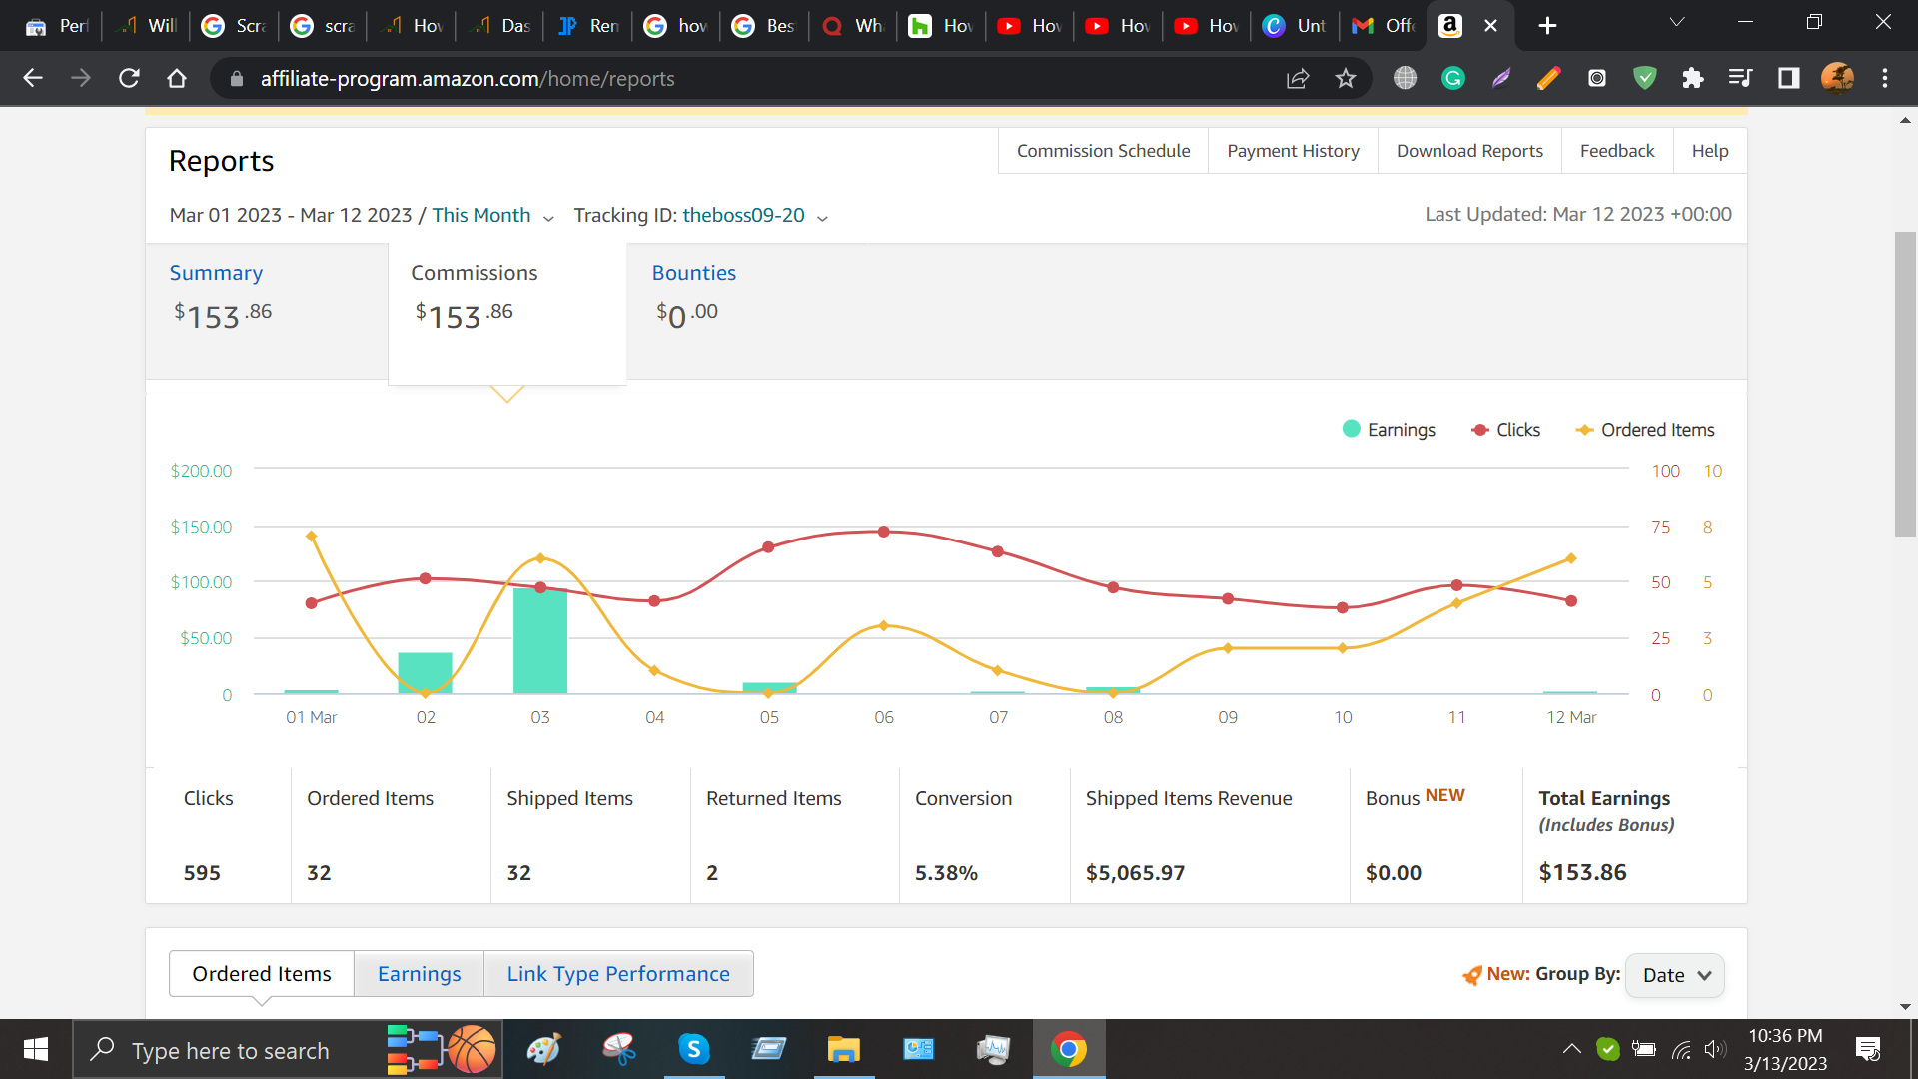Click the green shield extension icon
The width and height of the screenshot is (1918, 1079).
coord(1645,78)
